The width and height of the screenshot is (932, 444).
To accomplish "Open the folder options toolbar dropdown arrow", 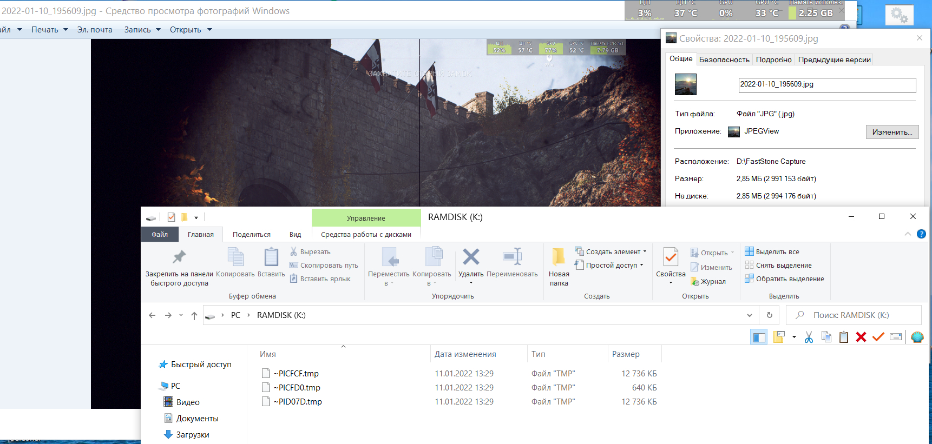I will (794, 337).
